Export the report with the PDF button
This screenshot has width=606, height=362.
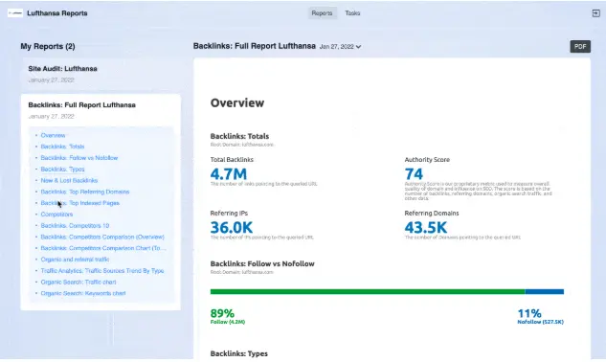580,46
